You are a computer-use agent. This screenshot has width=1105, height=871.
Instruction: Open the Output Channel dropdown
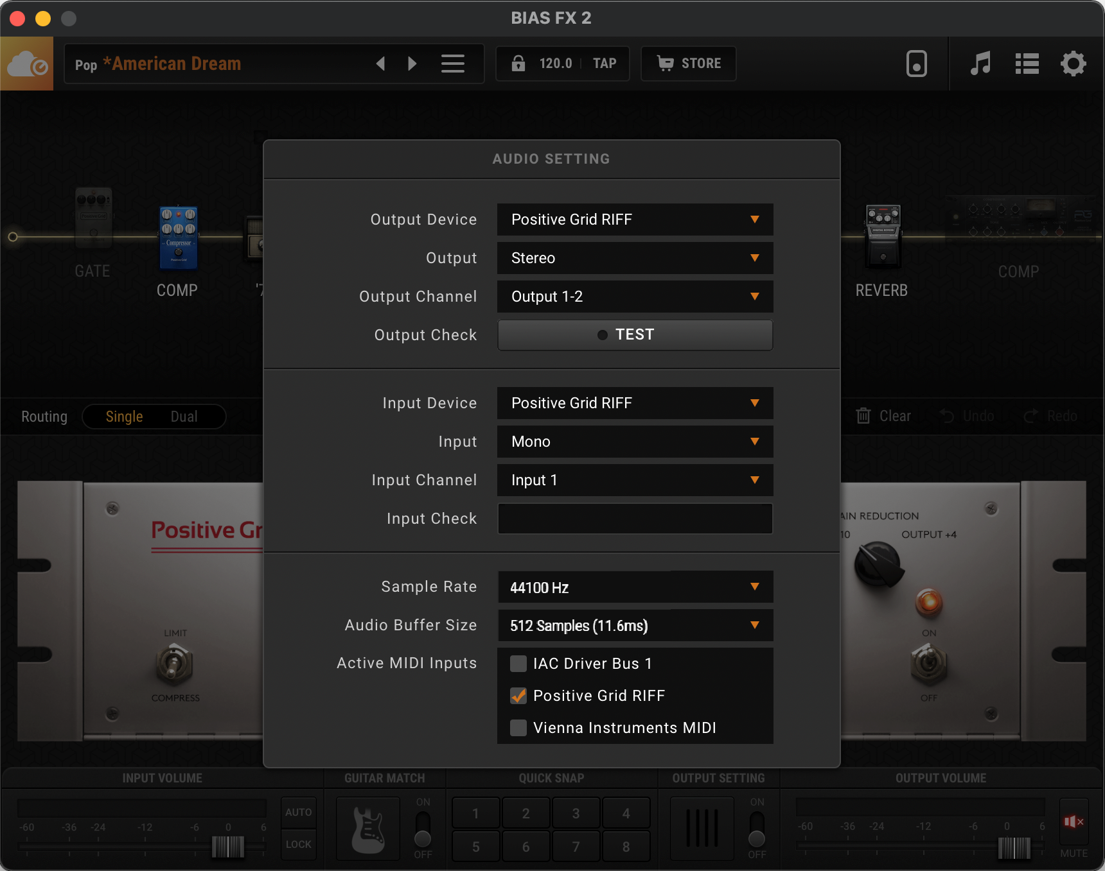coord(635,297)
